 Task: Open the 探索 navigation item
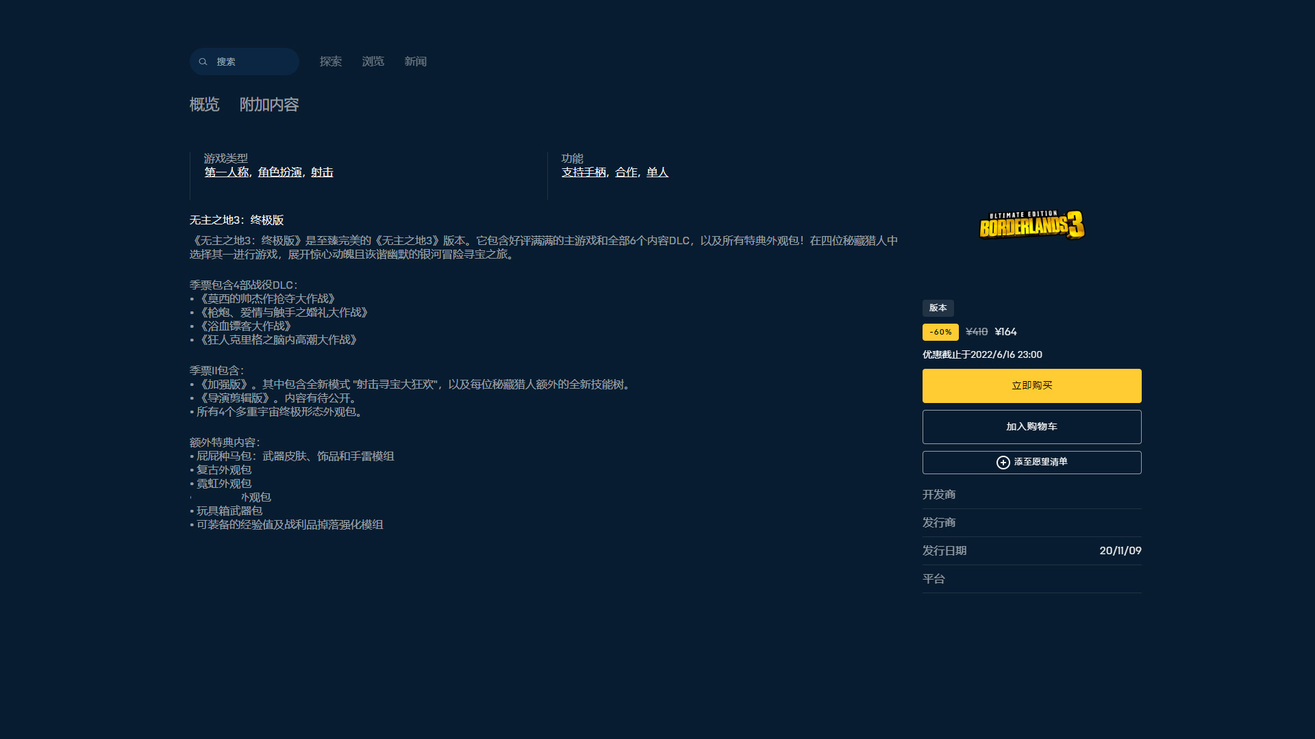pyautogui.click(x=331, y=62)
